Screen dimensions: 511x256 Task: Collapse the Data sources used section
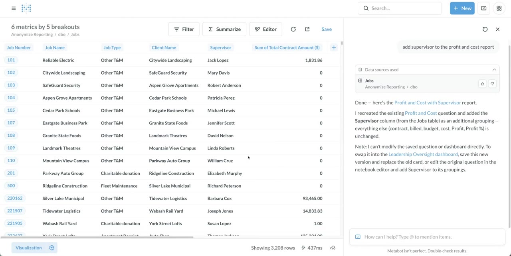click(494, 70)
